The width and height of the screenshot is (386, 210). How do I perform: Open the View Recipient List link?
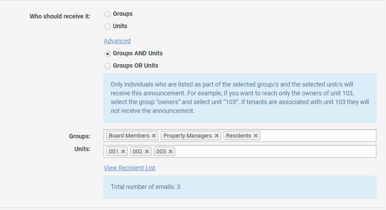(x=130, y=168)
